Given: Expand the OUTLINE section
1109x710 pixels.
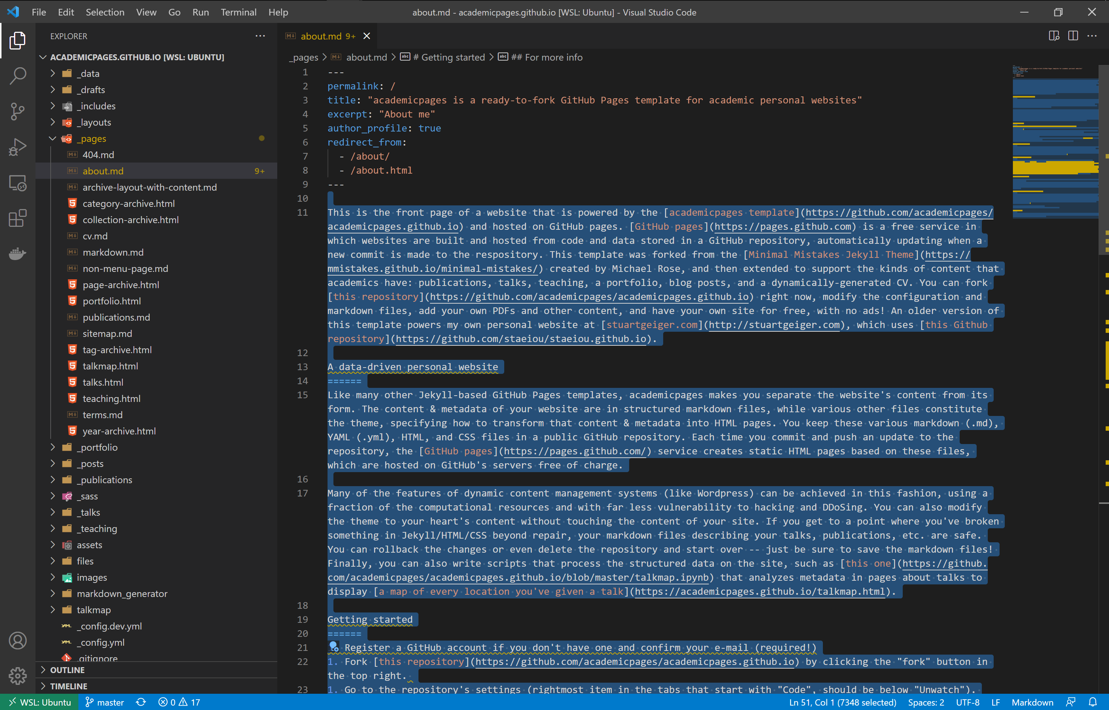Looking at the screenshot, I should pyautogui.click(x=67, y=670).
